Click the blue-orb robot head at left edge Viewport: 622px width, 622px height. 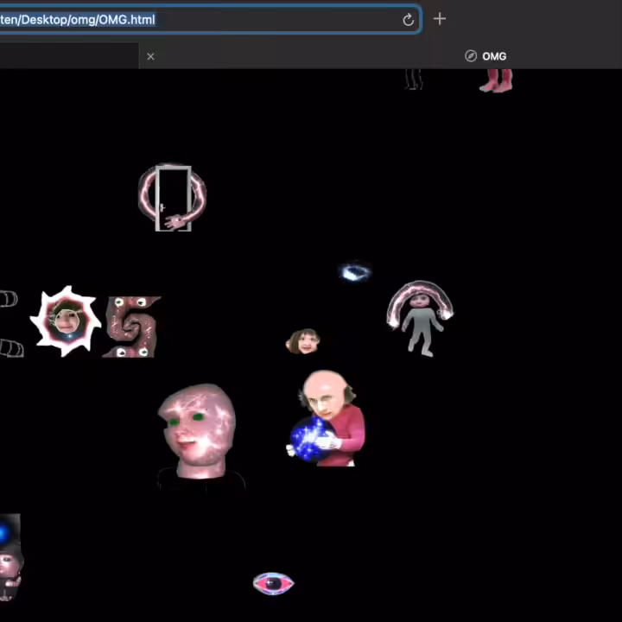point(10,557)
